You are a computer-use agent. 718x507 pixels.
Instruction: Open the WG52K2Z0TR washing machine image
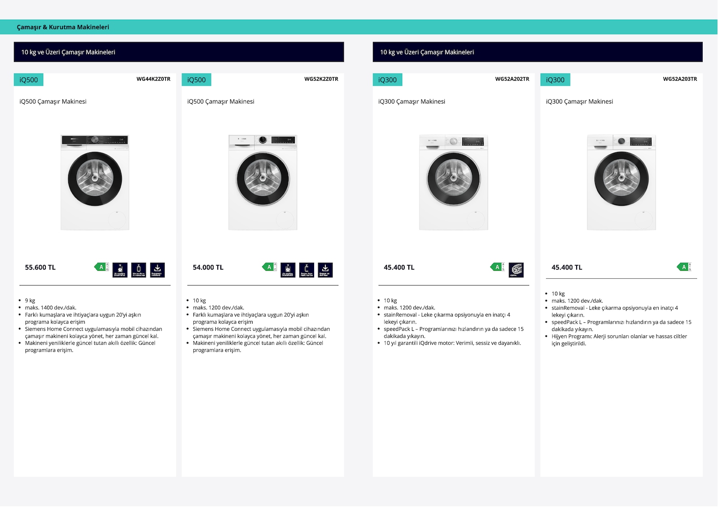(263, 182)
